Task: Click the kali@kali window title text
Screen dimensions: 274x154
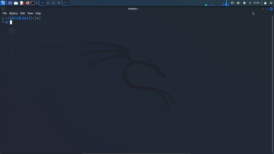Action: pyautogui.click(x=133, y=9)
